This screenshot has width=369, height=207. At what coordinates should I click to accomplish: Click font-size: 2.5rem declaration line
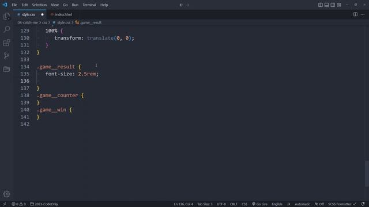[71, 74]
